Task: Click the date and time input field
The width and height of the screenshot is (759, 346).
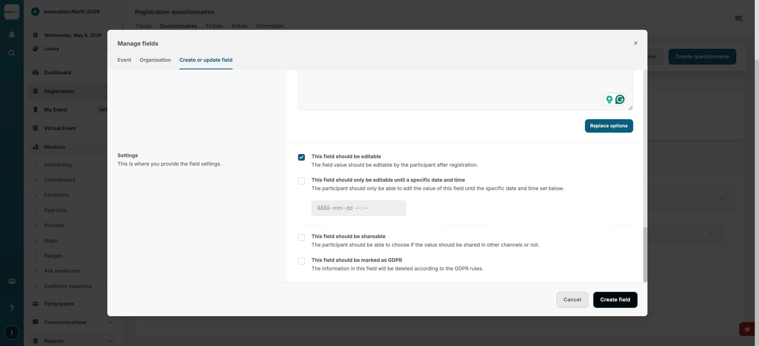Action: tap(358, 208)
